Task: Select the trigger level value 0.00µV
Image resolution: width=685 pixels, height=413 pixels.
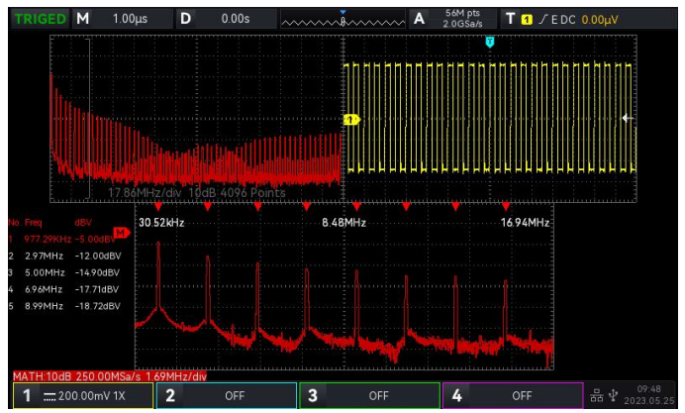Action: click(600, 20)
